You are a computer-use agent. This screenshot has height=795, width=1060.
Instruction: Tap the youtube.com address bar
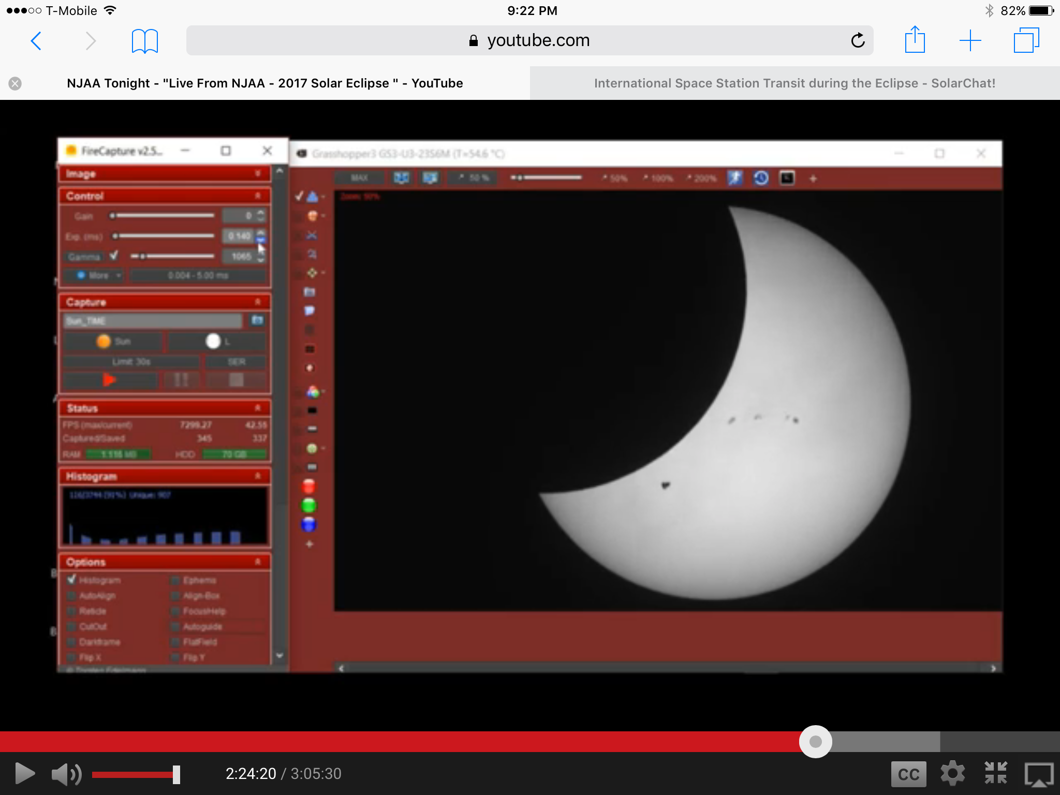click(x=530, y=40)
